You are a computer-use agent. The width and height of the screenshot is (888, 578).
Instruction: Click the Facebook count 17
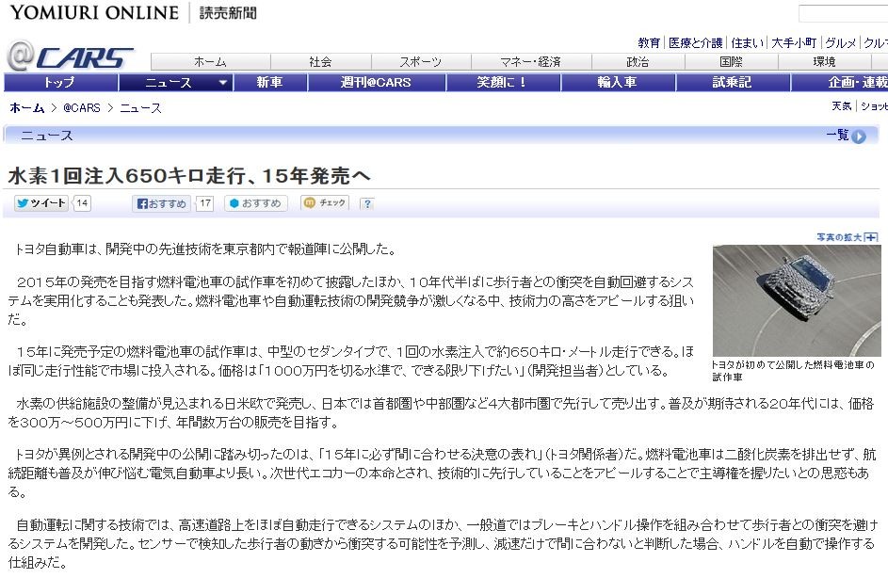click(205, 202)
